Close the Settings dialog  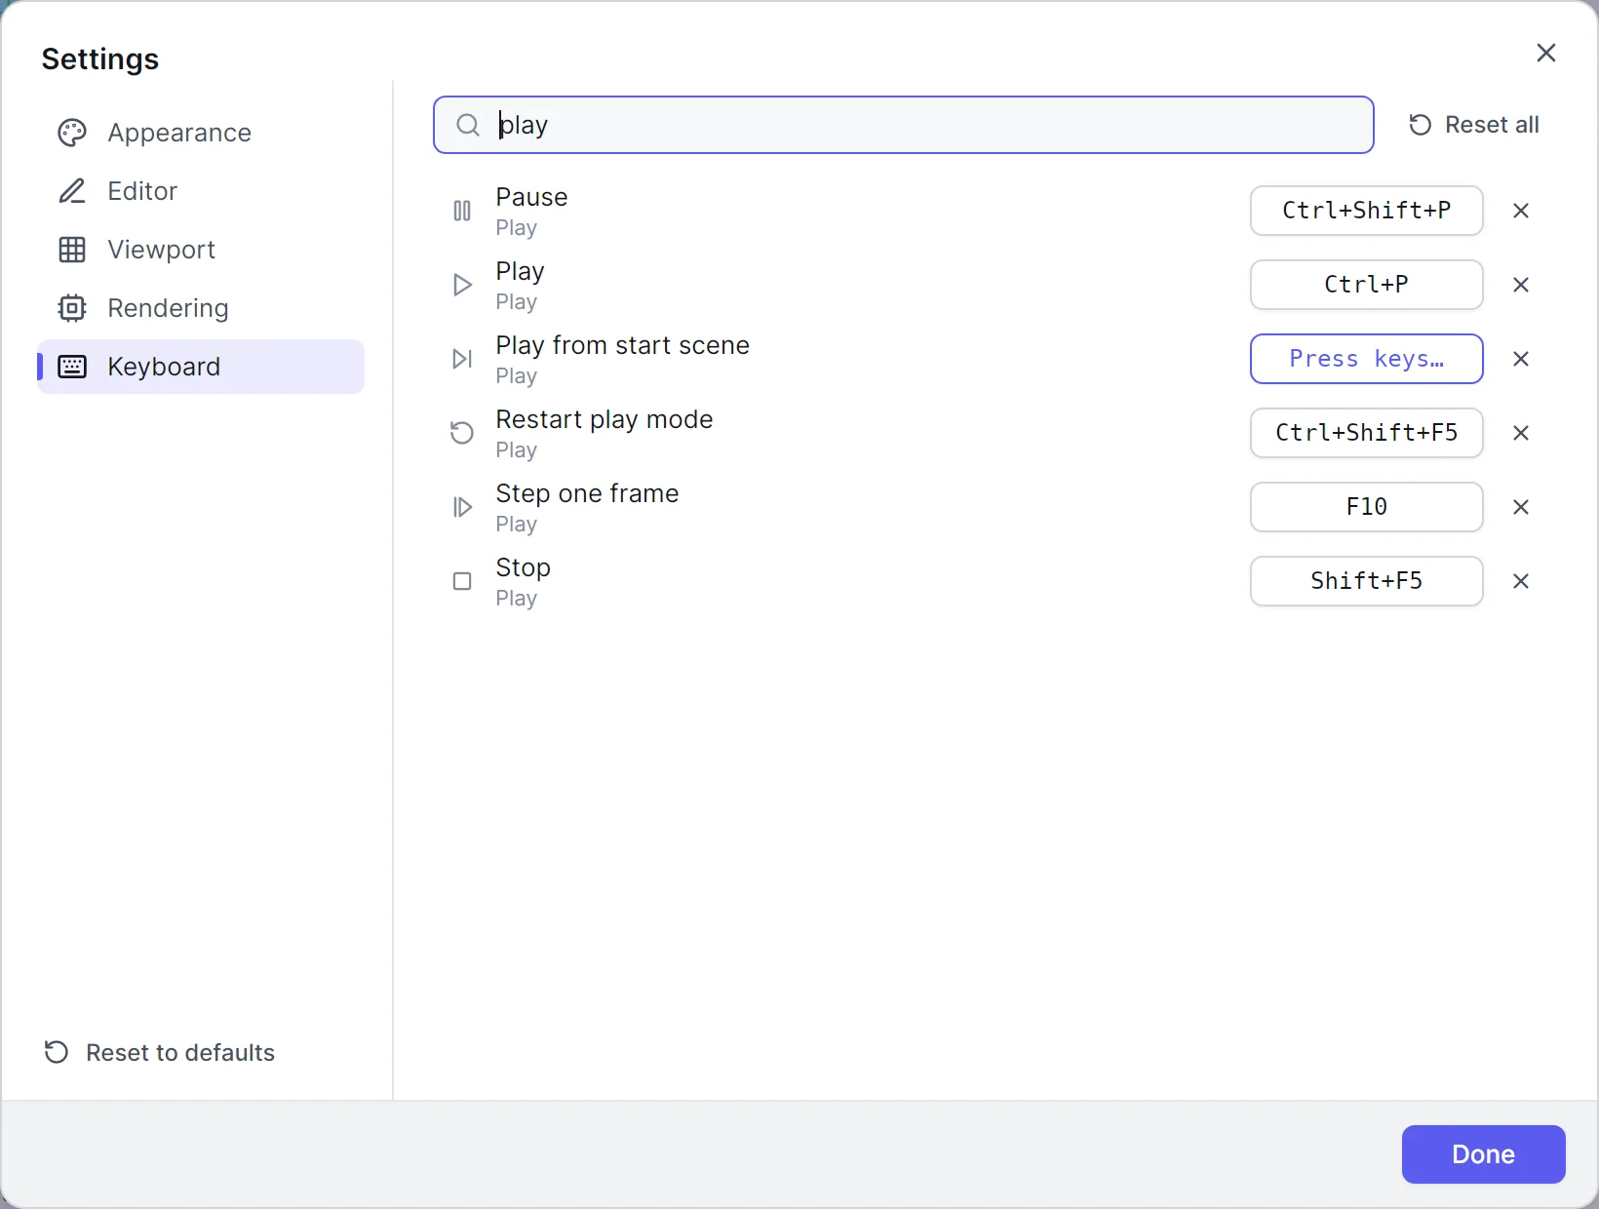[x=1546, y=53]
